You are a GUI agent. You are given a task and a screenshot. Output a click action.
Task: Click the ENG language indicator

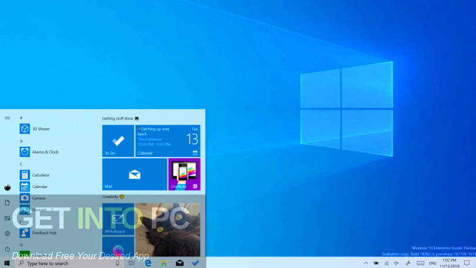click(433, 263)
